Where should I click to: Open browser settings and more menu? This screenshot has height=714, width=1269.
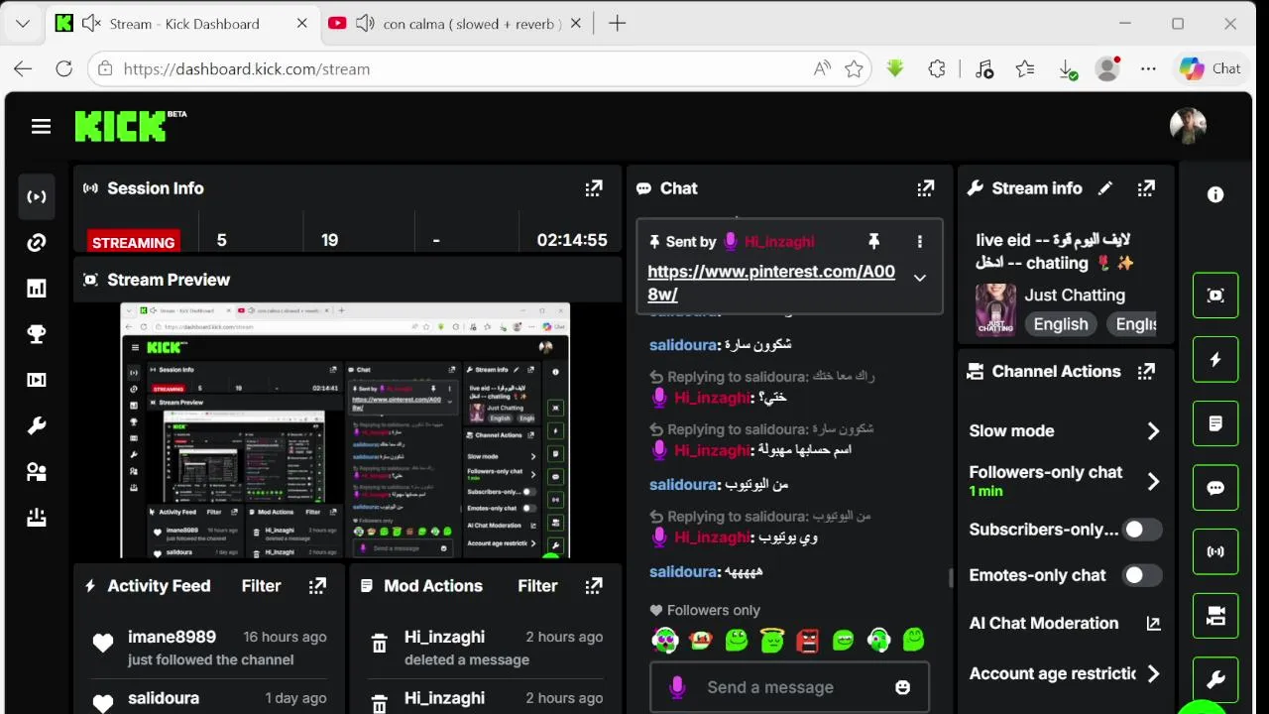tap(1148, 68)
